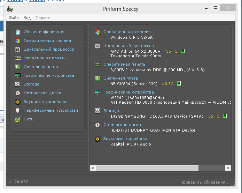Click the speaker icon in summary pane
242x193 pixels.
click(97, 139)
